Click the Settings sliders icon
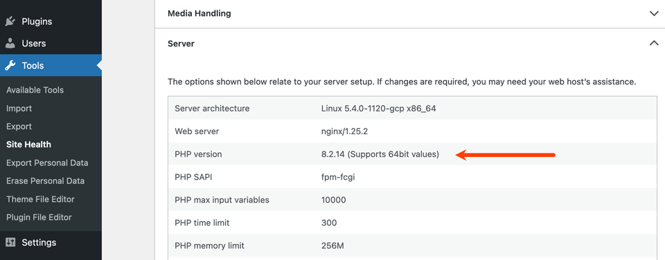Image resolution: width=665 pixels, height=260 pixels. pyautogui.click(x=10, y=242)
